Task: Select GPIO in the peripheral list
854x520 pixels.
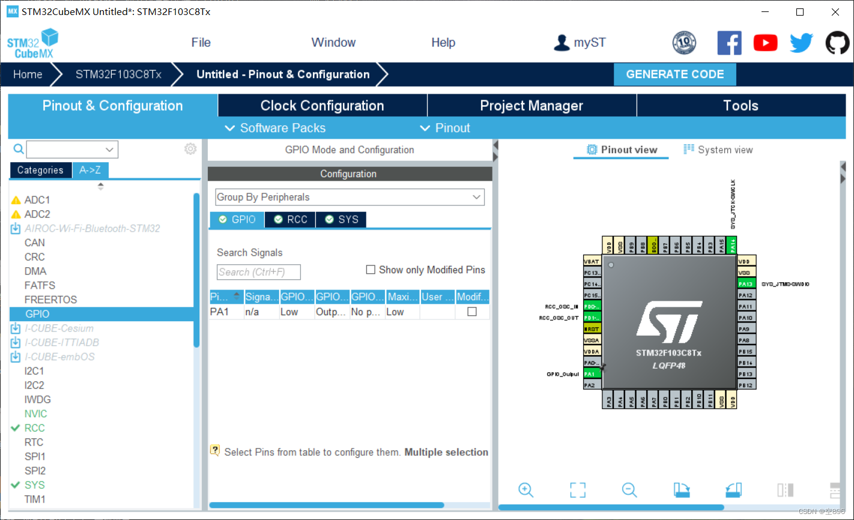Action: pos(101,314)
